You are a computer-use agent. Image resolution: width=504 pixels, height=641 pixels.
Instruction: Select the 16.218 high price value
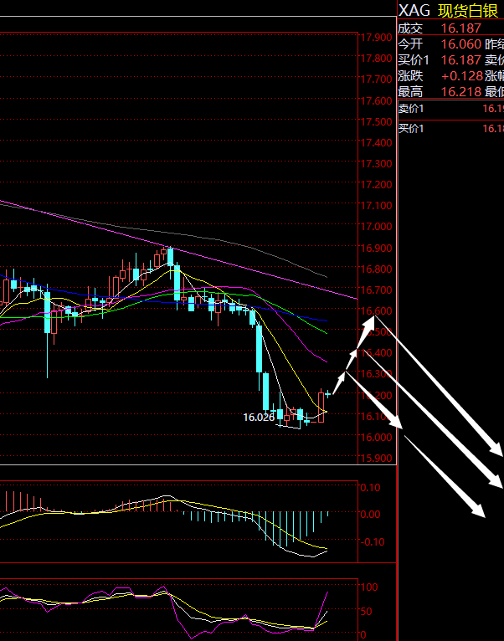pos(461,92)
